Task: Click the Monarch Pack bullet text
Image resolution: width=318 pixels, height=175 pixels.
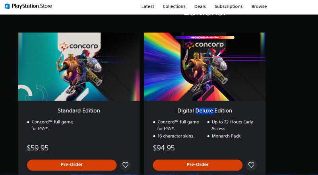Action: click(x=227, y=136)
